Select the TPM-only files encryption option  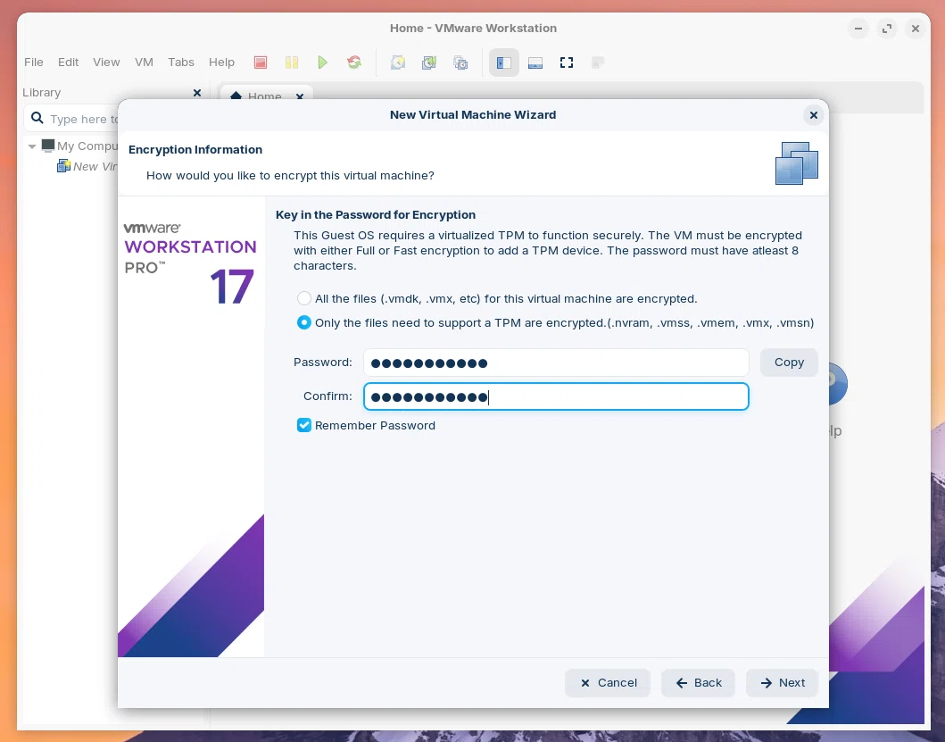tap(303, 322)
